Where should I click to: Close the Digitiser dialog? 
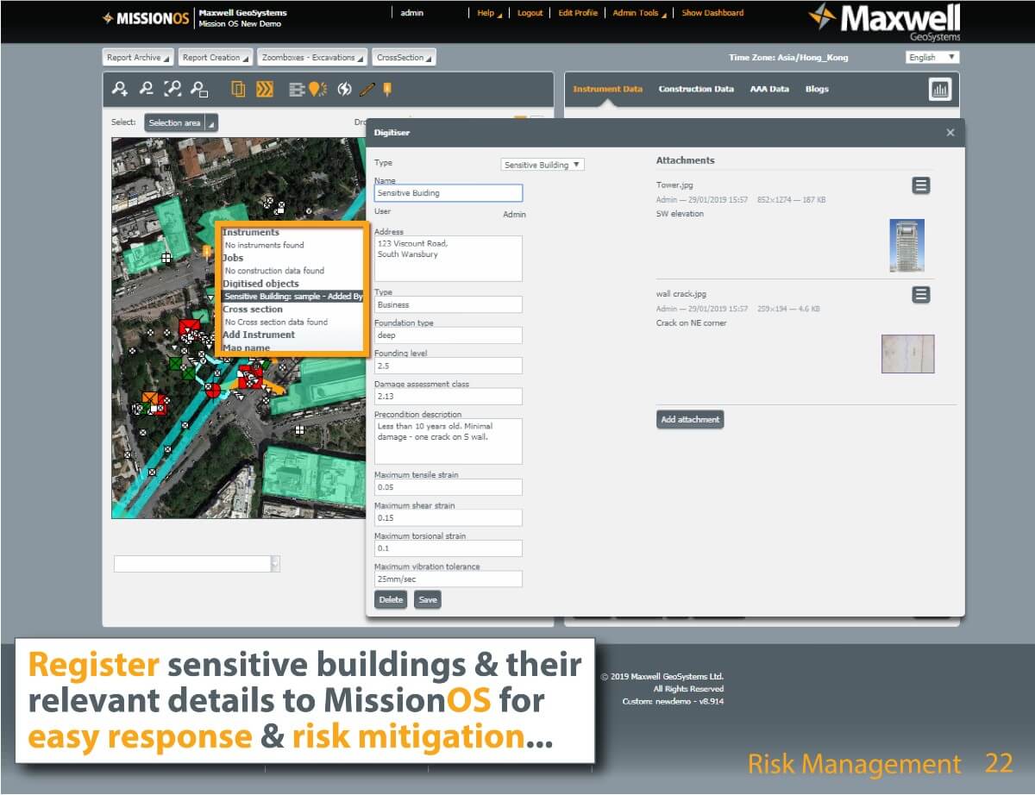coord(950,133)
